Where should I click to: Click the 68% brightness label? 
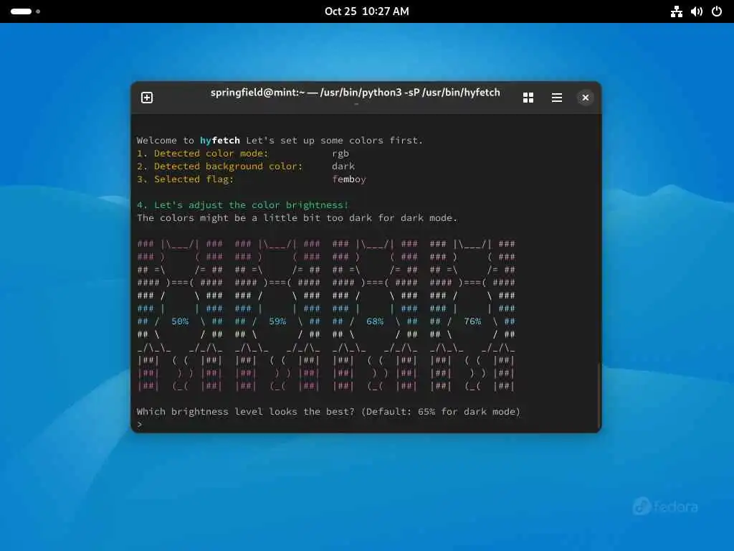coord(374,321)
